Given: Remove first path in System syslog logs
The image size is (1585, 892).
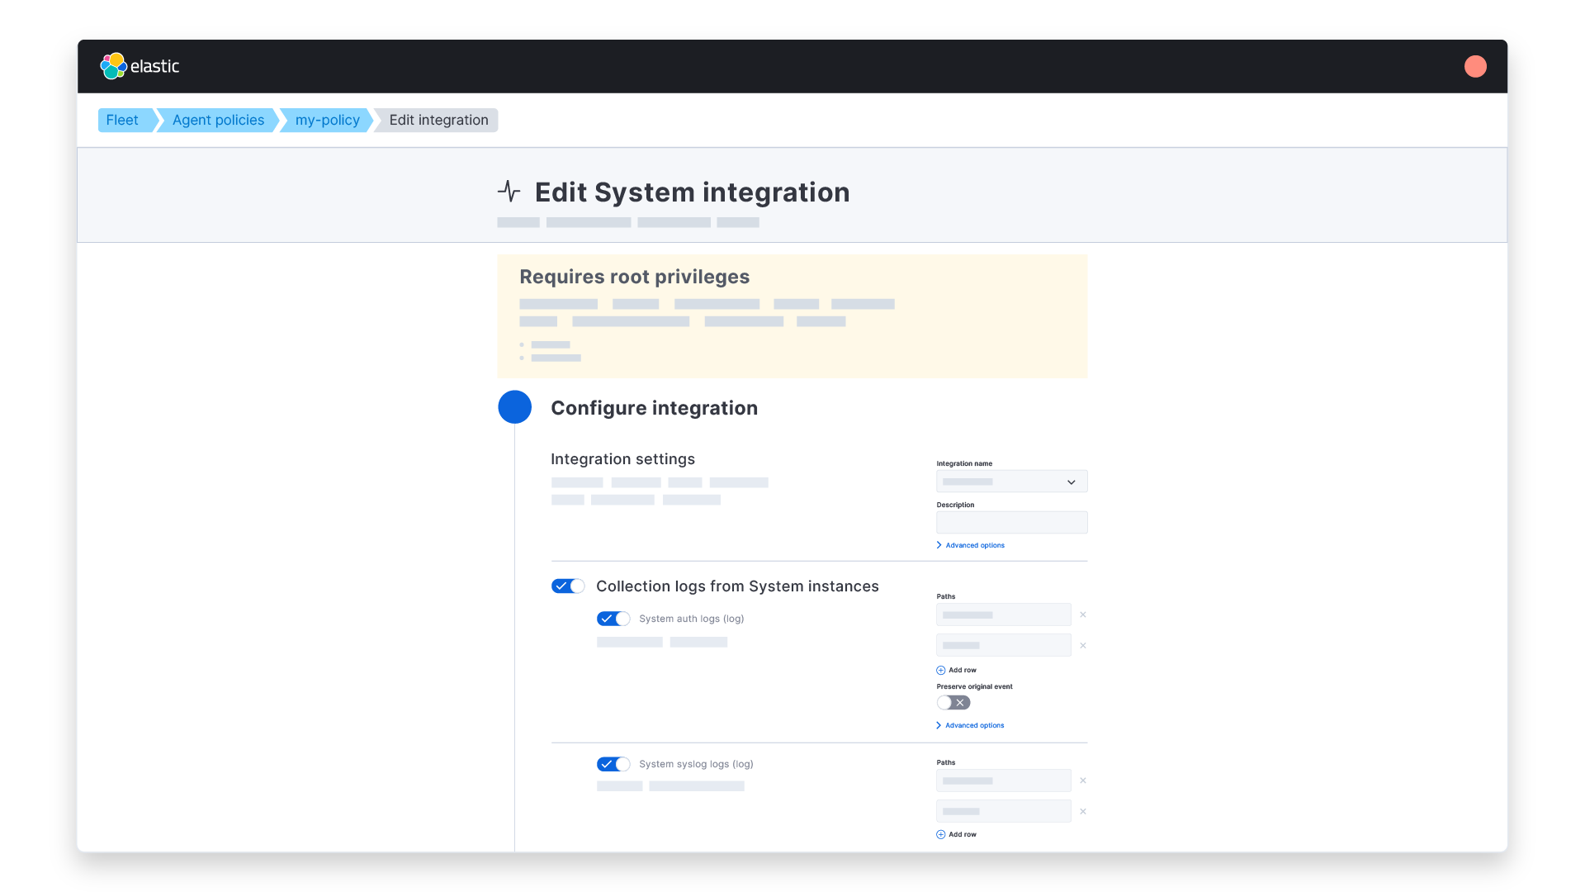Looking at the screenshot, I should (x=1083, y=780).
